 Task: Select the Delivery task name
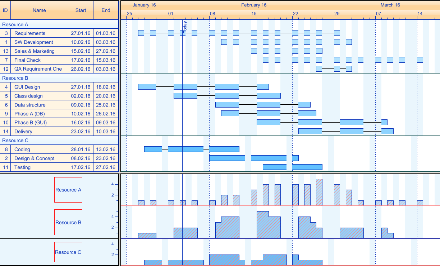coord(23,132)
